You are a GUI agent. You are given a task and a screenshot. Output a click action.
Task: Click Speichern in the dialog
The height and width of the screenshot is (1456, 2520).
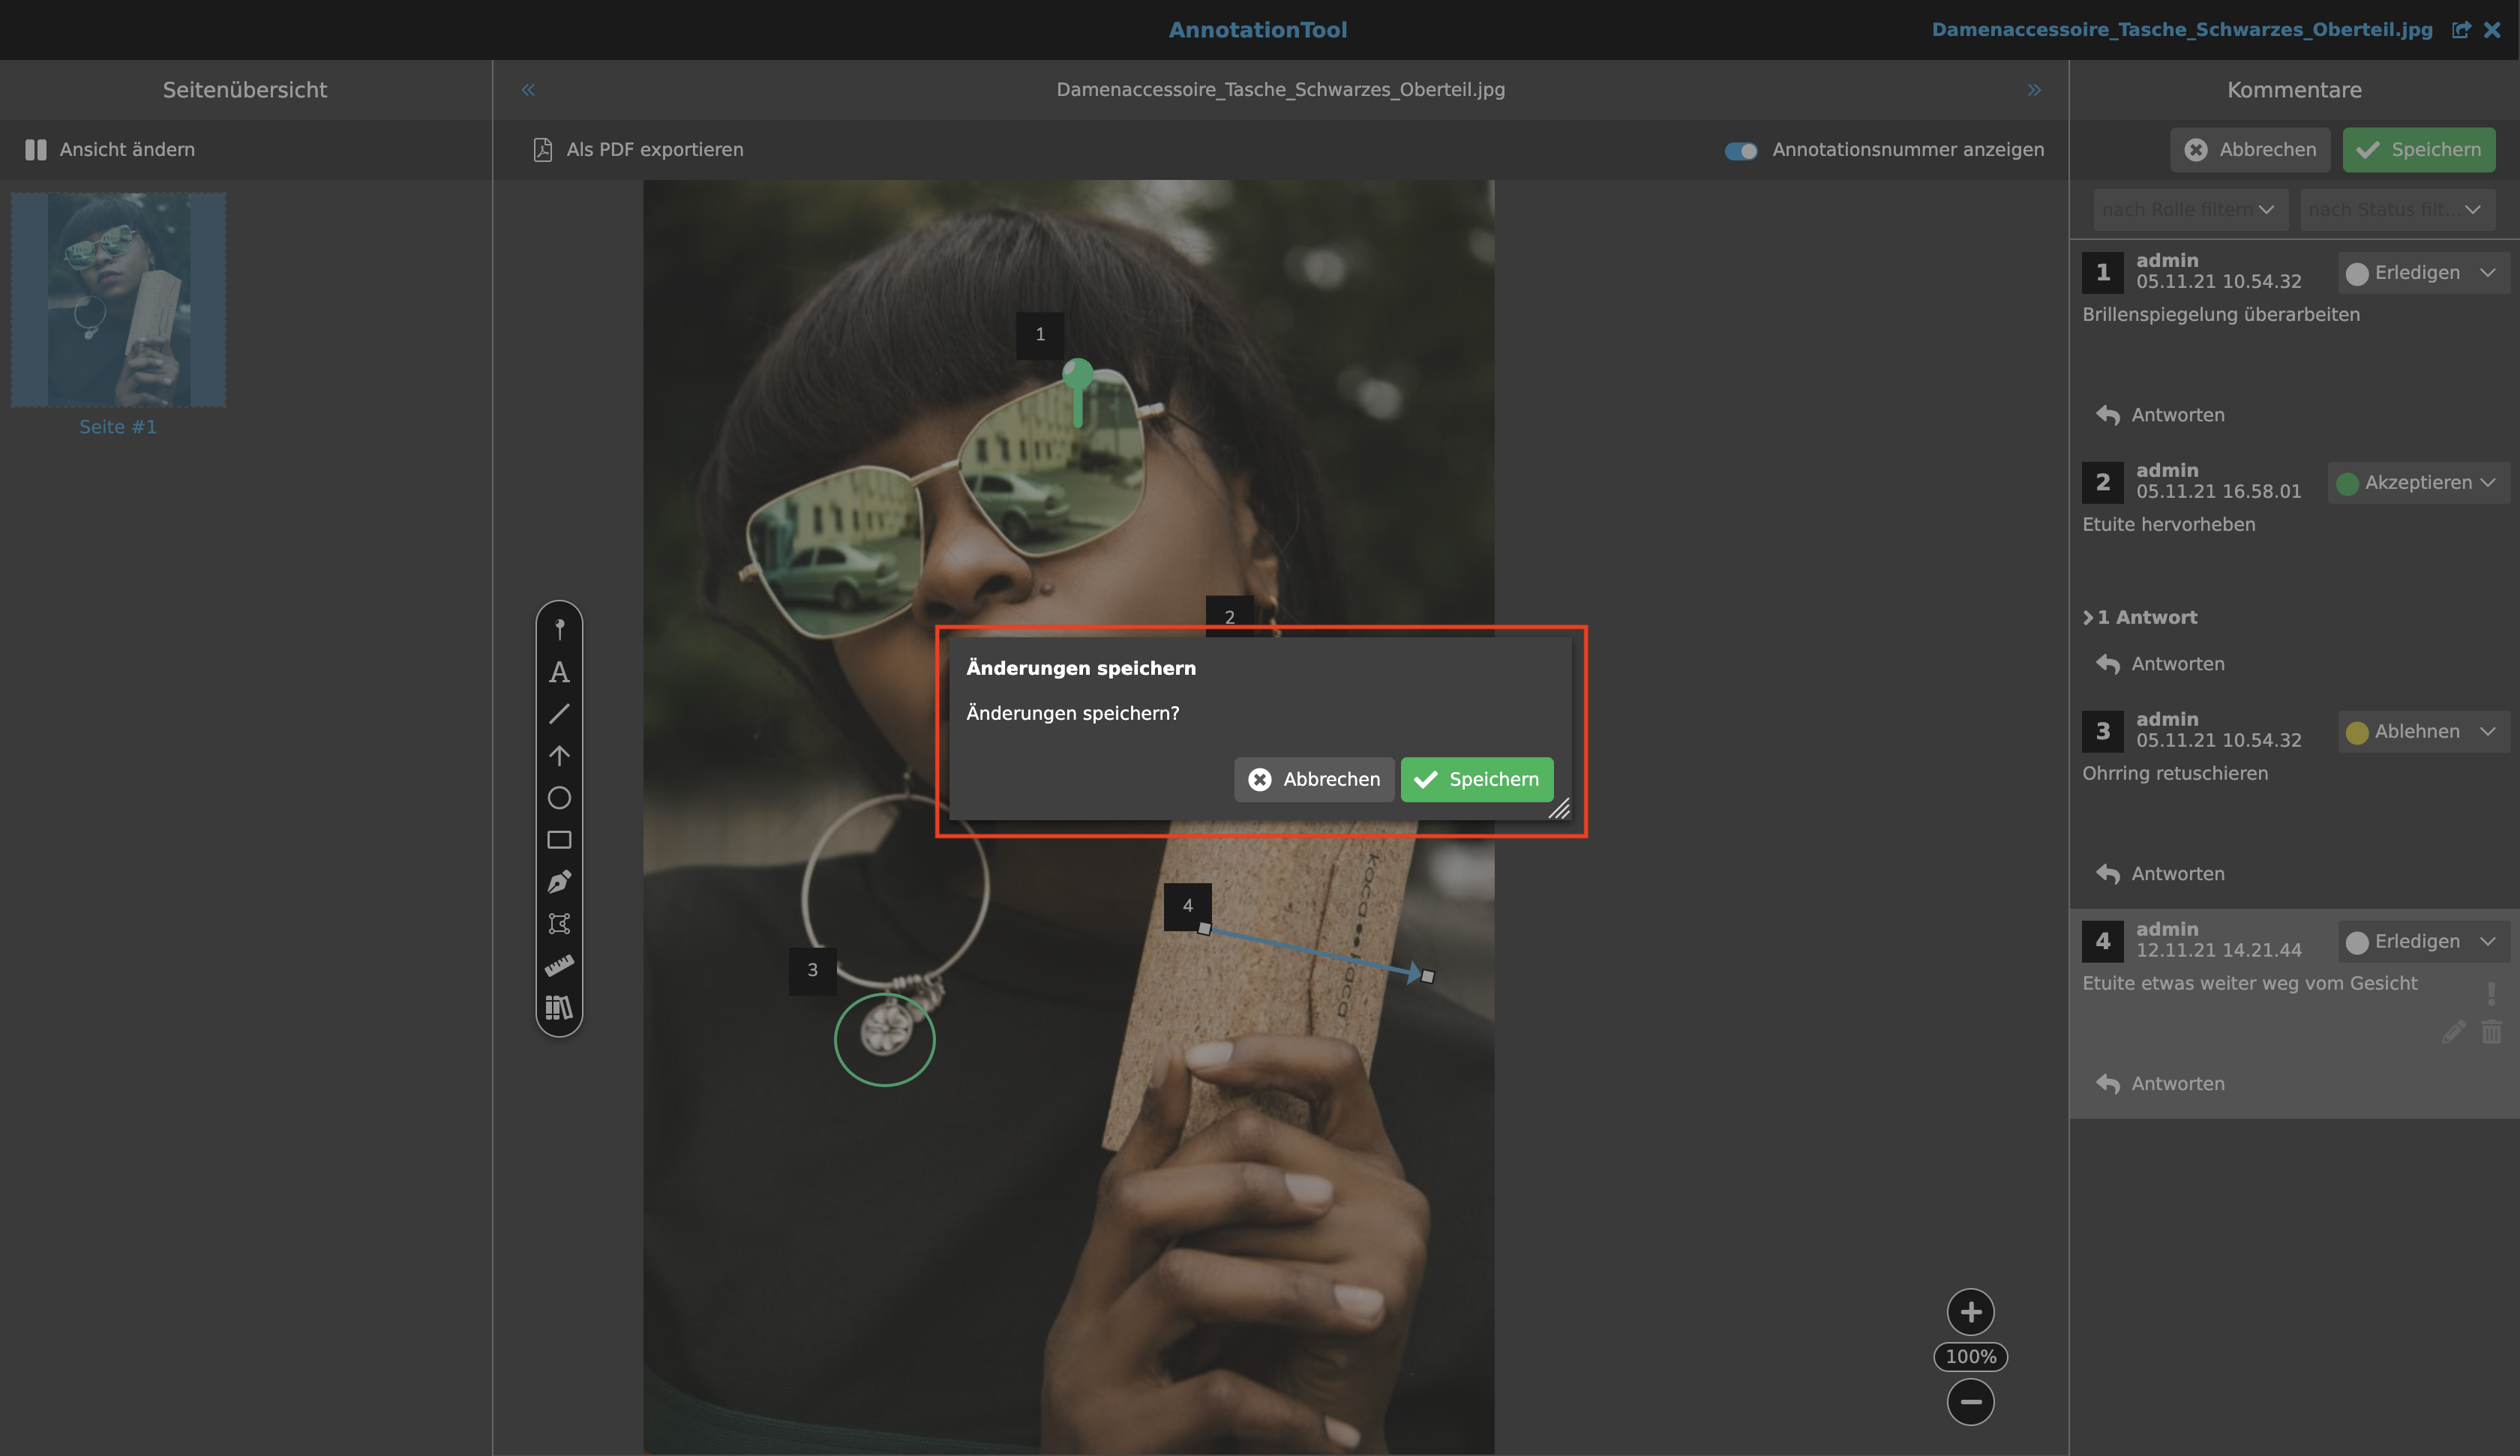pyautogui.click(x=1476, y=779)
